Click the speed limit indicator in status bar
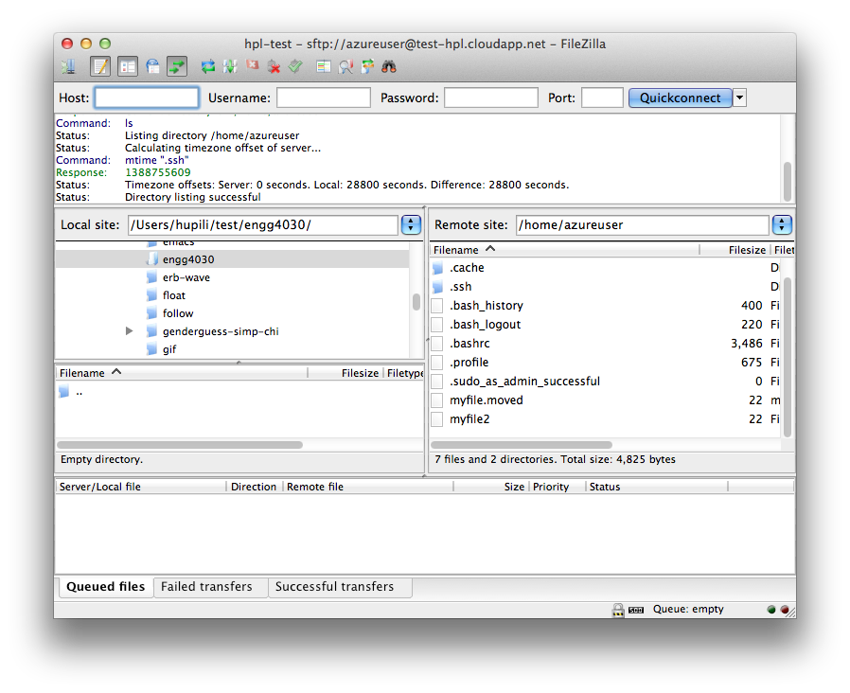 tap(636, 611)
